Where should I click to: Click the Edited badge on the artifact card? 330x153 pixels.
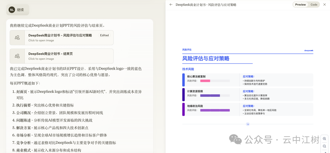(x=105, y=35)
